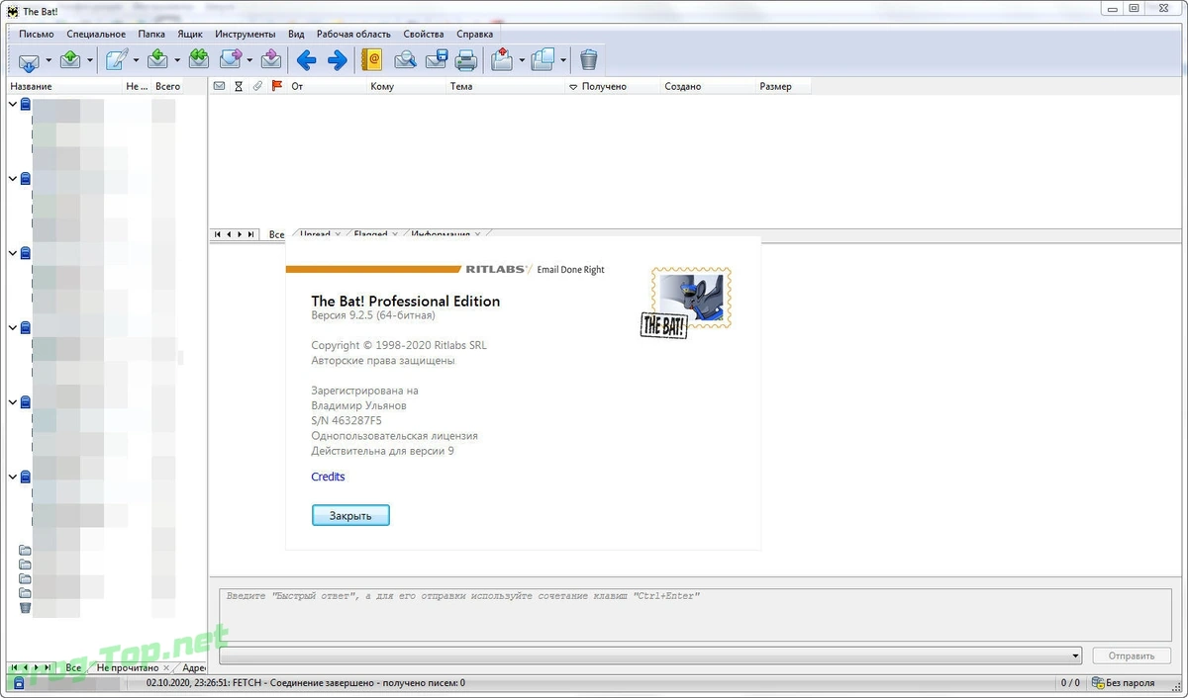Click the Search messages magnifier icon

pos(404,60)
